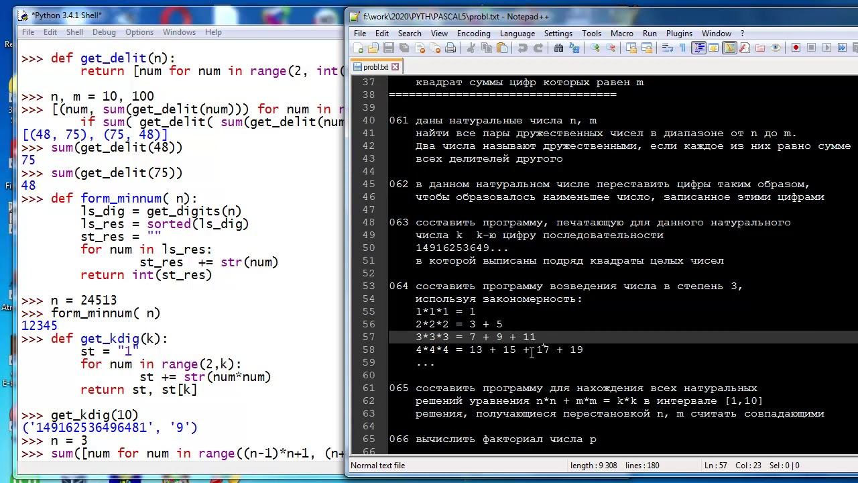
Task: Toggle the indent guide button
Action: [x=698, y=48]
